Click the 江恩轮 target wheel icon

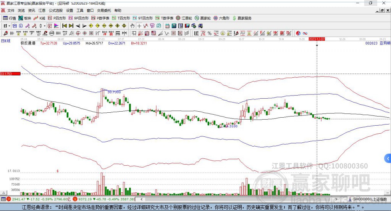pyautogui.click(x=178, y=18)
